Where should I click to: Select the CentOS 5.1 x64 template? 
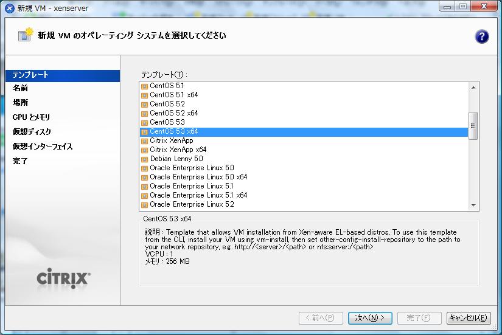pyautogui.click(x=304, y=95)
